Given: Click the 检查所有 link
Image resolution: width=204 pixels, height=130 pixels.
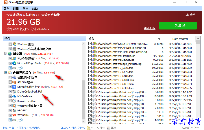Looking at the screenshot, I should (8, 128).
